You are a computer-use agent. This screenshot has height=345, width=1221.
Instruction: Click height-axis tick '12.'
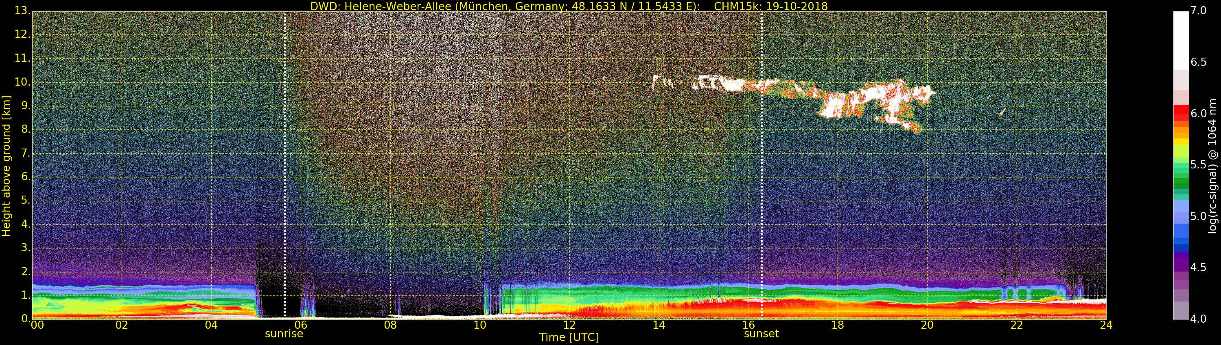(23, 34)
